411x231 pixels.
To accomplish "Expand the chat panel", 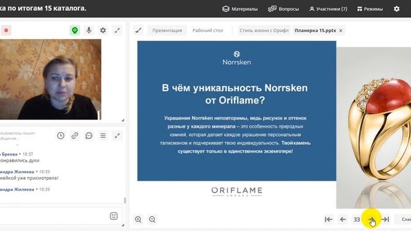I will (x=117, y=135).
